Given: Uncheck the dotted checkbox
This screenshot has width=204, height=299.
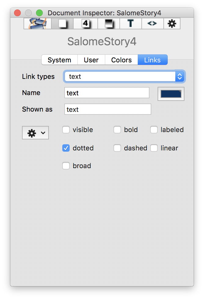Looking at the screenshot, I should pos(66,148).
